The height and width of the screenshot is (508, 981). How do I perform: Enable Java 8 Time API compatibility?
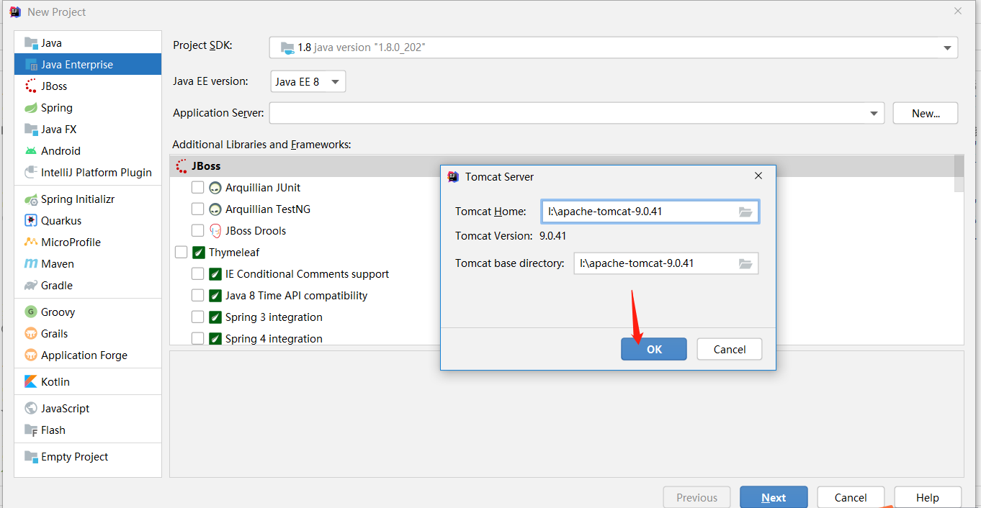(197, 296)
